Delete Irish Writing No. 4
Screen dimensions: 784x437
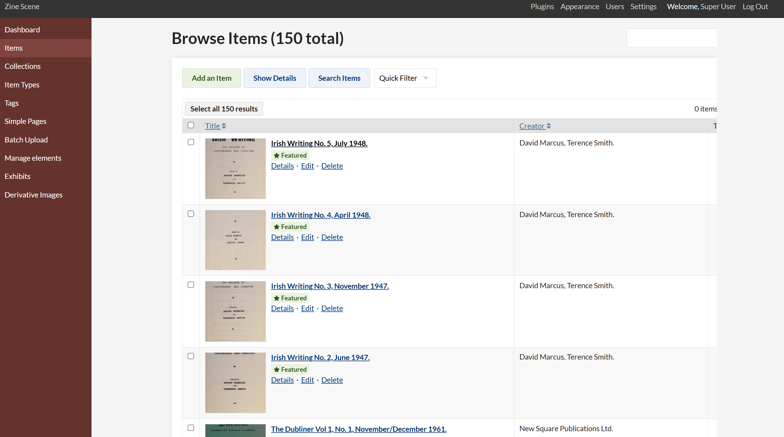[x=332, y=237]
